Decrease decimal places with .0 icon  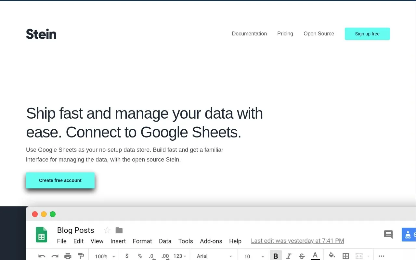click(151, 256)
